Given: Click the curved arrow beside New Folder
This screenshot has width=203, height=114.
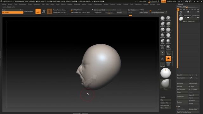Looking at the screenshot, I should [191, 78].
